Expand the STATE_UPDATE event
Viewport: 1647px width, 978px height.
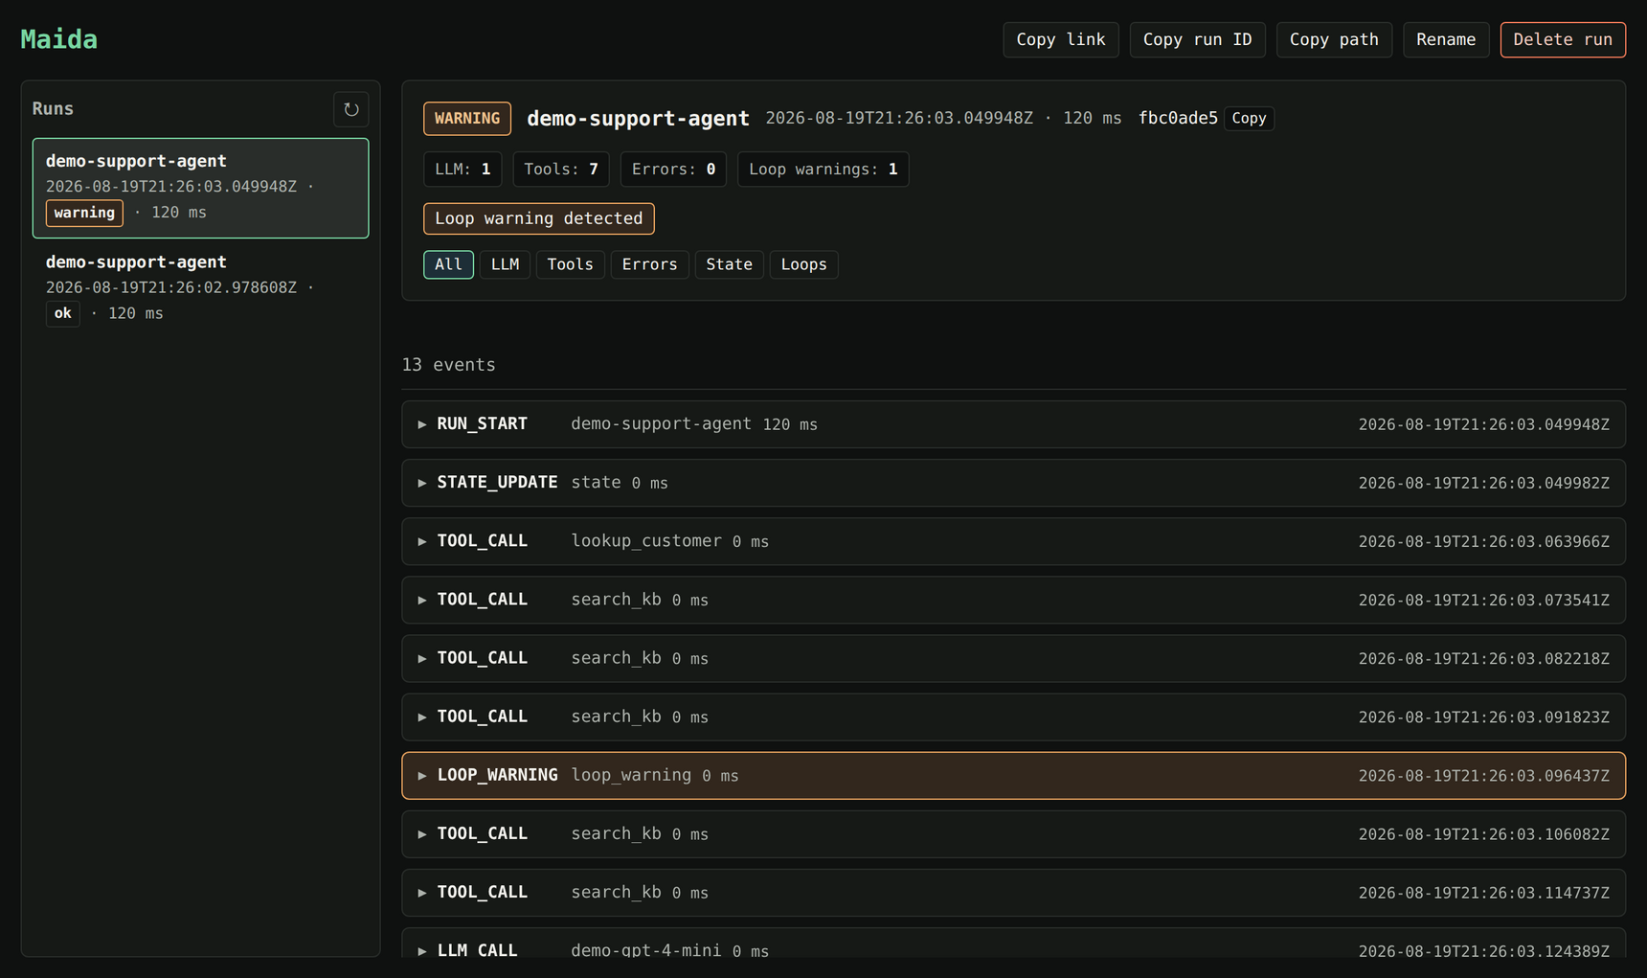1013,483
